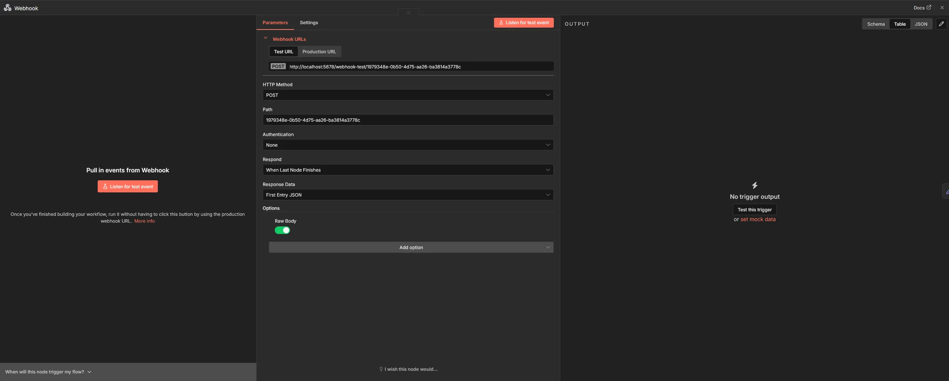Click the Test this trigger button
This screenshot has width=949, height=381.
tap(754, 209)
